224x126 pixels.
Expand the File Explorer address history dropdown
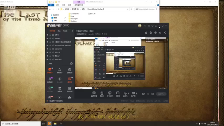pyautogui.click(x=128, y=9)
